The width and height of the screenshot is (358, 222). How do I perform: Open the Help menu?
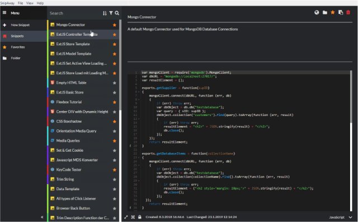click(x=40, y=3)
